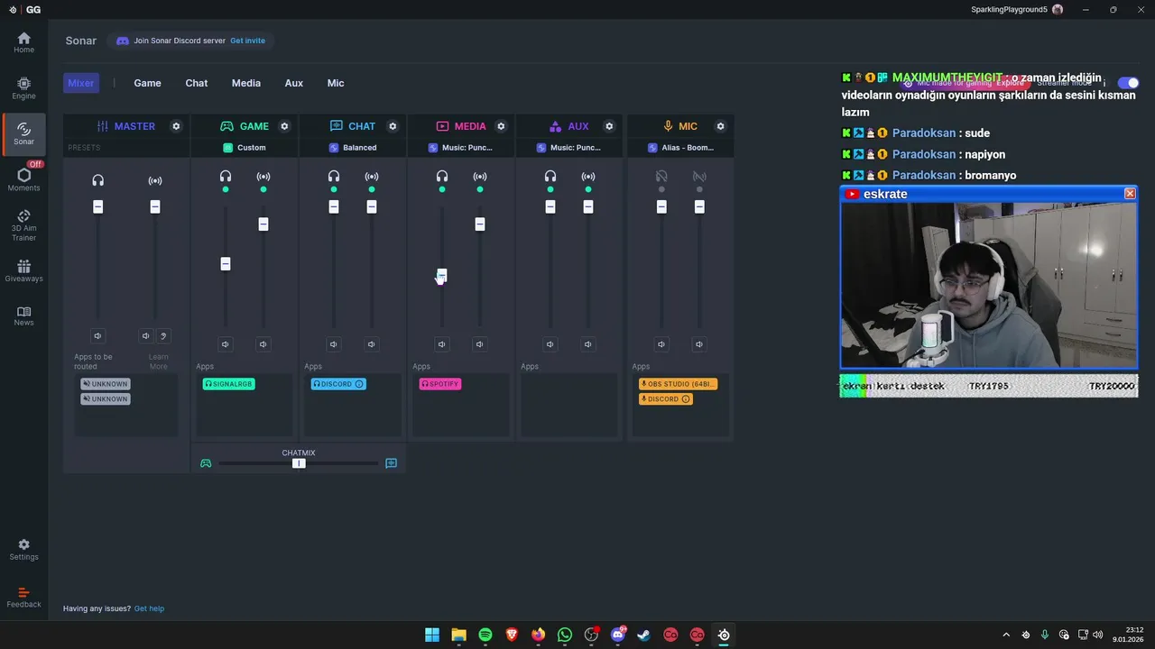Open MASTER channel settings gear

[x=176, y=126]
